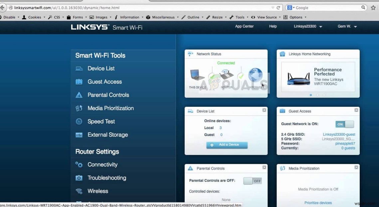Close the Guest Access widget
The width and height of the screenshot is (379, 207).
coord(356,110)
